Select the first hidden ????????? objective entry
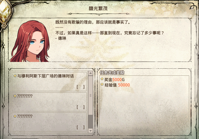Viewport: 199px width, 139px height. 49,102
